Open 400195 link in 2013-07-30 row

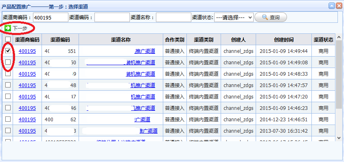[27, 131]
